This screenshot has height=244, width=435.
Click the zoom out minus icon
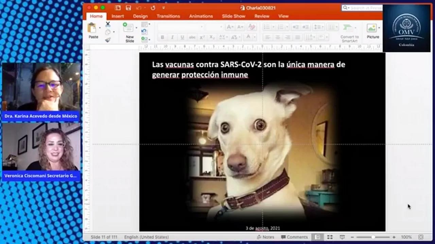tap(352, 237)
